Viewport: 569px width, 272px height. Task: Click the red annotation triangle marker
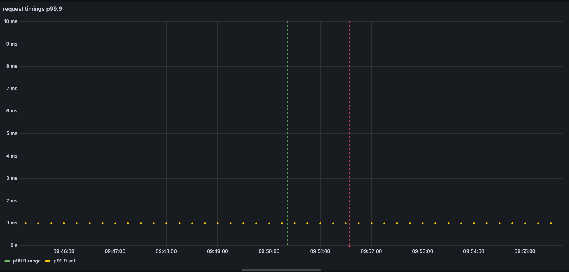350,246
